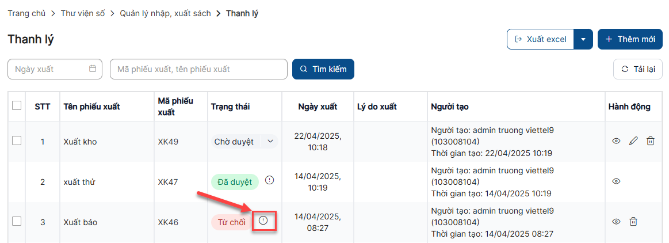669x243 pixels.
Task: Toggle the select-all checkbox in table header
Action: [17, 105]
